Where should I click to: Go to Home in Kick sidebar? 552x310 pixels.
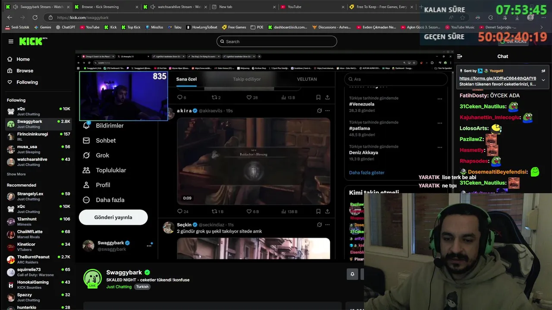tap(18, 59)
